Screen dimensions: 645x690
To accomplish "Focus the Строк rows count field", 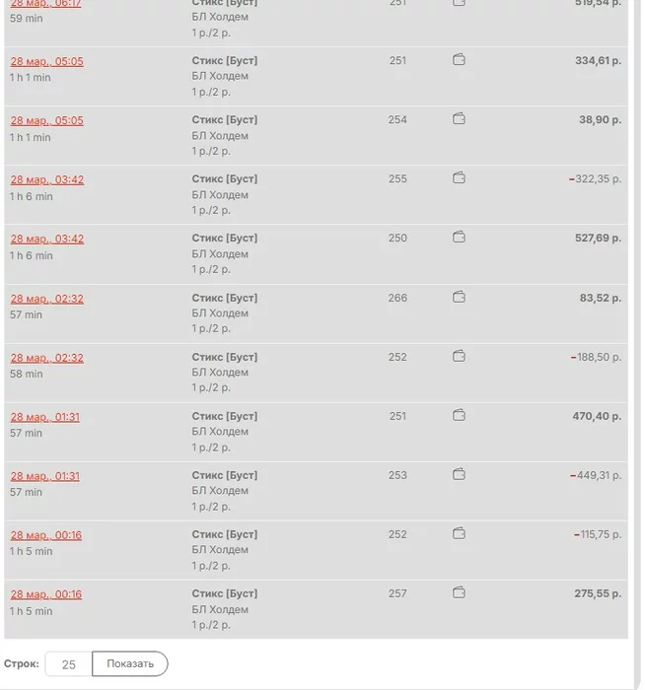I will tap(68, 664).
